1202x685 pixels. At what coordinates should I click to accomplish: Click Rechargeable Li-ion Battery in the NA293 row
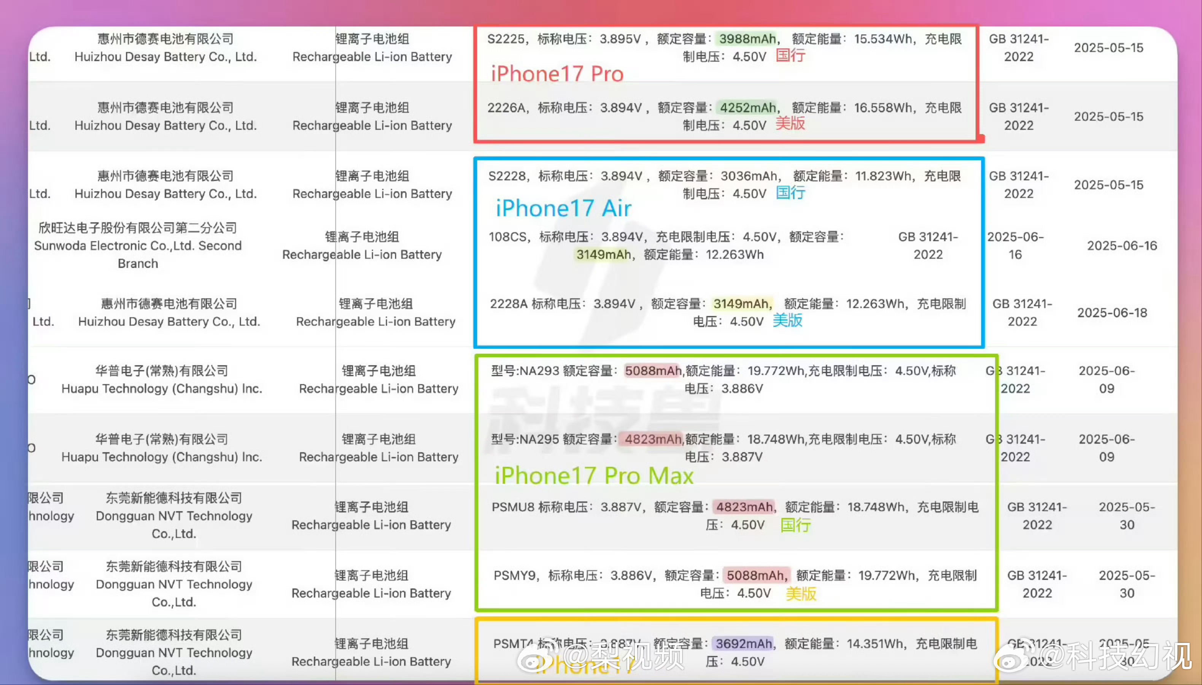click(378, 388)
